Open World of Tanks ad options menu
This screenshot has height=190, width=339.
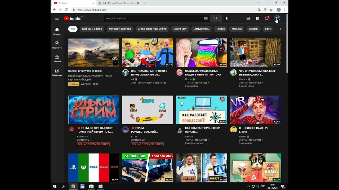[117, 71]
